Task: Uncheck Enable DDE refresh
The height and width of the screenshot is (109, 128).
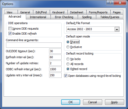Action: click(x=10, y=34)
